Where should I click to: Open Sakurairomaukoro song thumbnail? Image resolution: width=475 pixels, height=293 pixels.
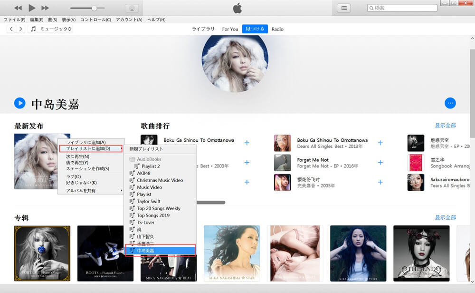416,182
